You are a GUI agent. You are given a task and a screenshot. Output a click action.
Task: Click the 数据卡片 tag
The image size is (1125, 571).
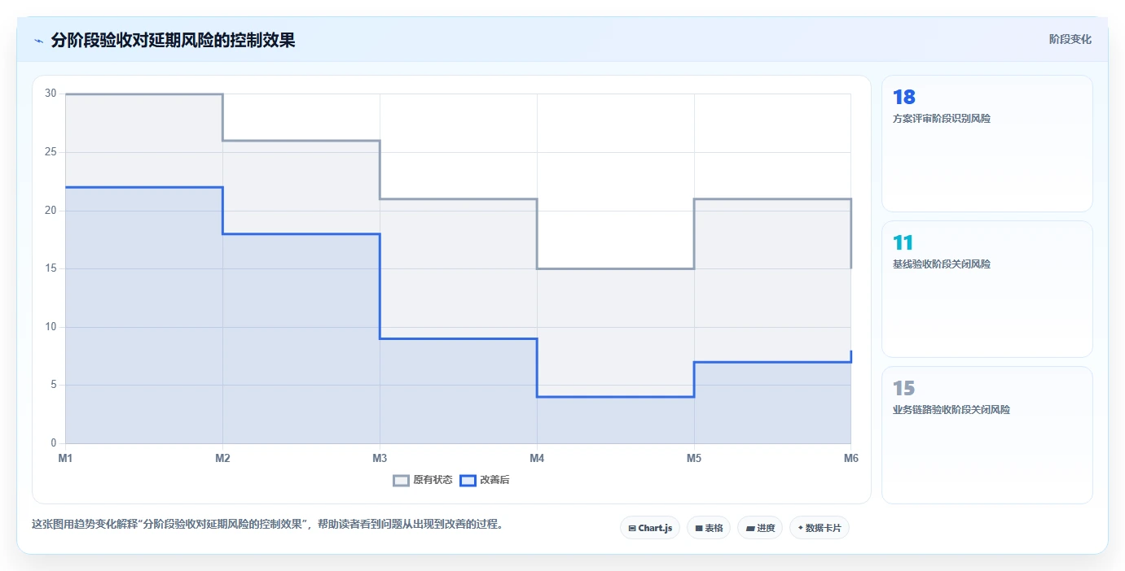[820, 528]
